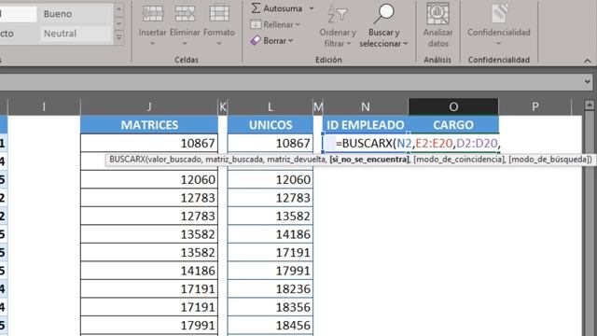
Task: Select column N header
Action: (366, 106)
